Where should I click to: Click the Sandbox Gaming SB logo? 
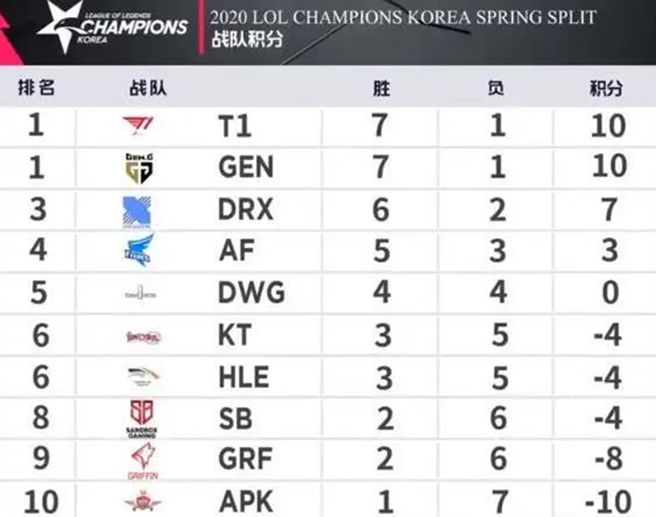point(142,418)
